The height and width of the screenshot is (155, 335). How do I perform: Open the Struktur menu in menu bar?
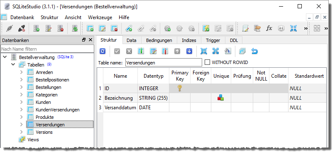tap(49, 17)
